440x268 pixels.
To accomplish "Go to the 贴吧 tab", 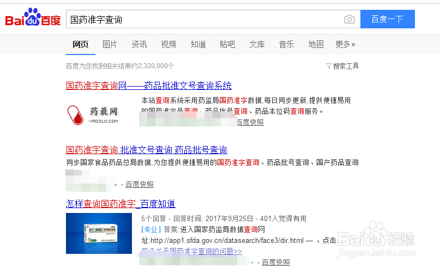I will tap(227, 44).
